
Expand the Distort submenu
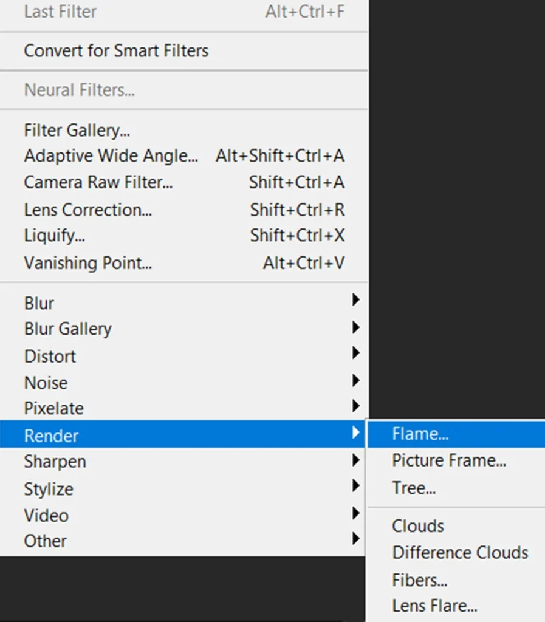point(50,356)
